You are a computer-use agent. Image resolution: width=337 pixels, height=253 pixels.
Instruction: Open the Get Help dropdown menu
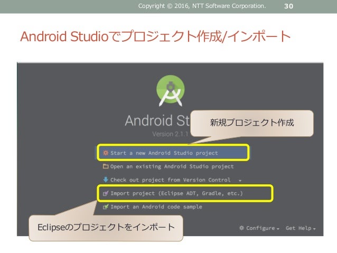pos(301,228)
